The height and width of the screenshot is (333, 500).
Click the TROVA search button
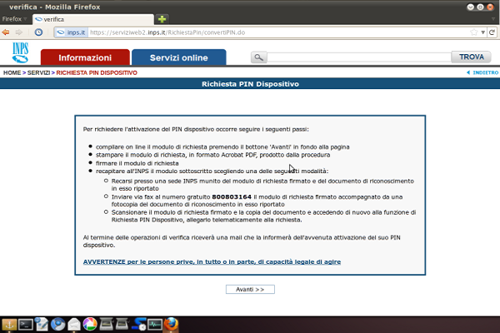(x=472, y=57)
